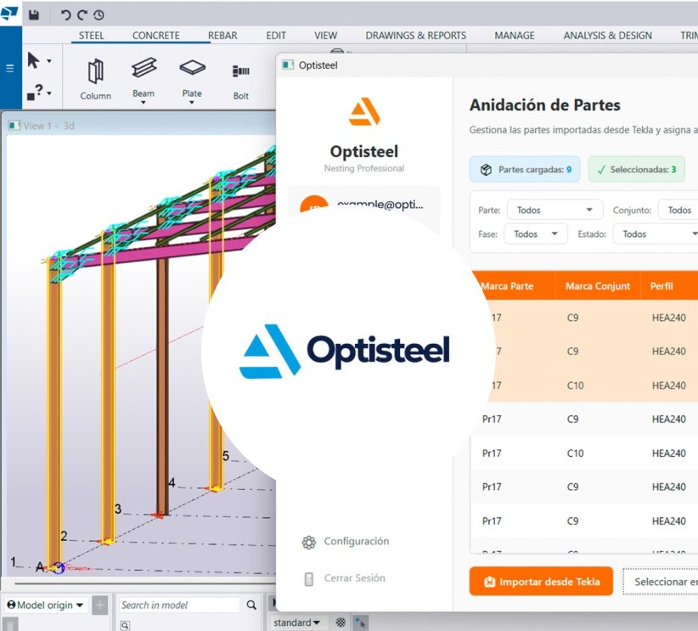This screenshot has height=631, width=698.
Task: Click the plus button next to Model origin
Action: pos(99,606)
